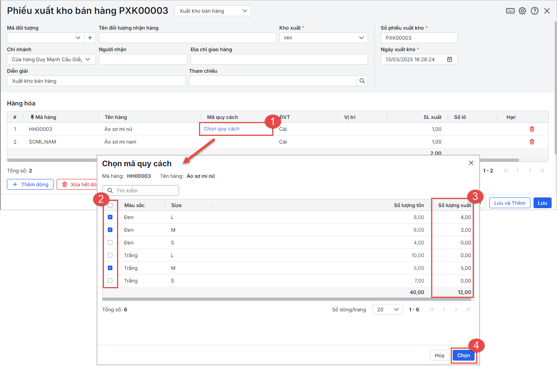The image size is (557, 366).
Task: Close the Chọn mã quy cách dialog
Action: point(471,163)
